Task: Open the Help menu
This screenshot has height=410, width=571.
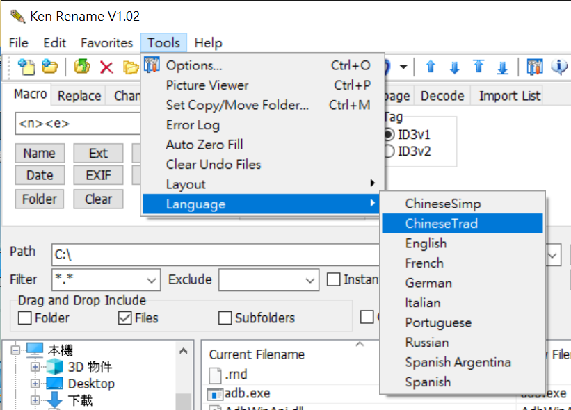Action: tap(208, 43)
